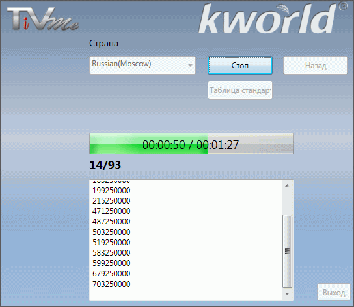354x307 pixels.
Task: Select frequency 471250000 in list
Action: [111, 211]
